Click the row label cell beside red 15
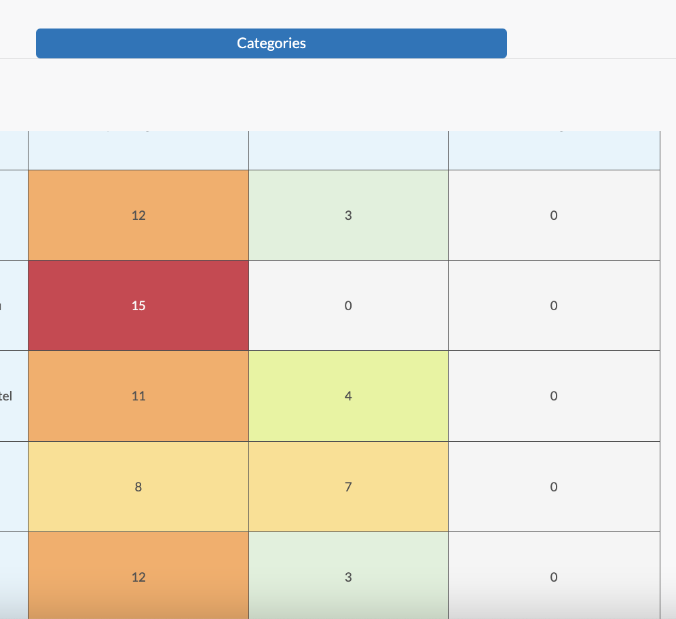The height and width of the screenshot is (619, 676). [x=13, y=305]
